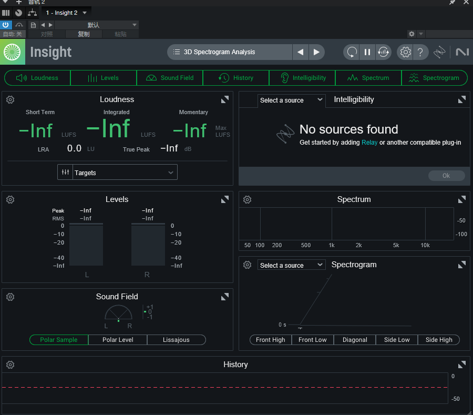Open Loudness panel settings gear
Image resolution: width=473 pixels, height=415 pixels.
click(x=11, y=99)
